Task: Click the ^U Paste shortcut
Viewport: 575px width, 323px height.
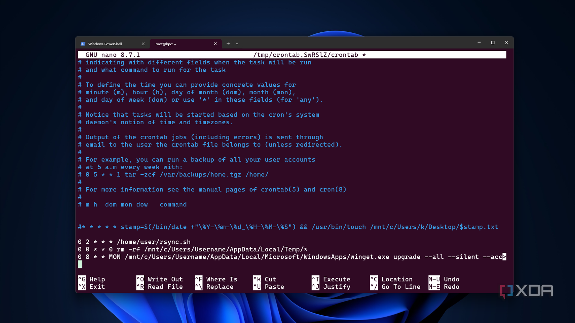Action: [269, 287]
